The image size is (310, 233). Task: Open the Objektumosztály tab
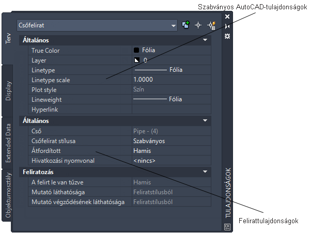click(x=8, y=195)
